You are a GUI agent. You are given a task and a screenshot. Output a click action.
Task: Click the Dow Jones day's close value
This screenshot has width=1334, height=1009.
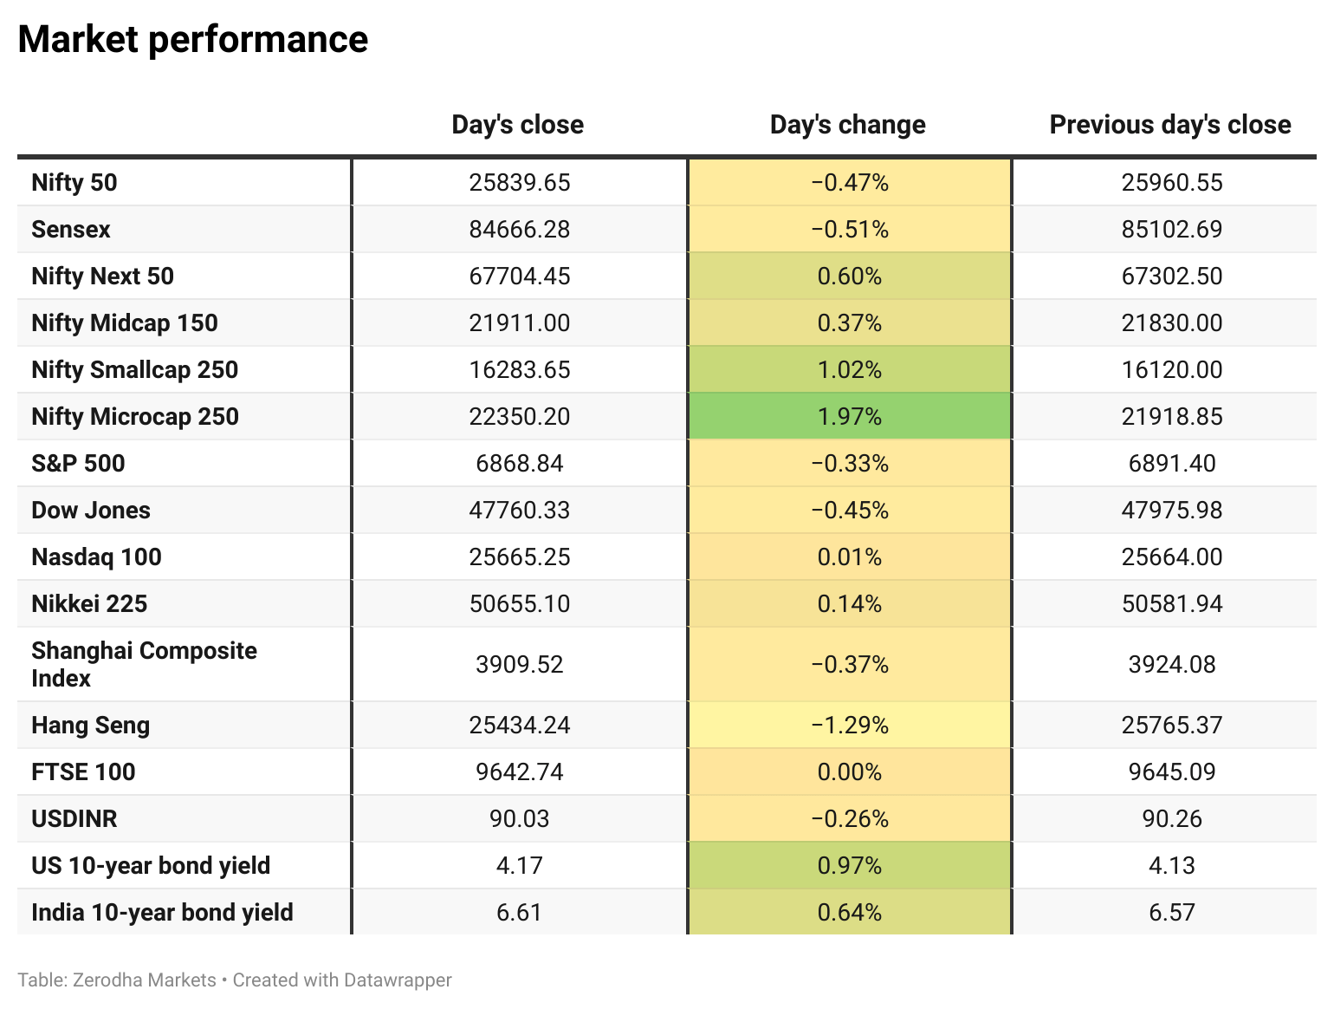520,510
